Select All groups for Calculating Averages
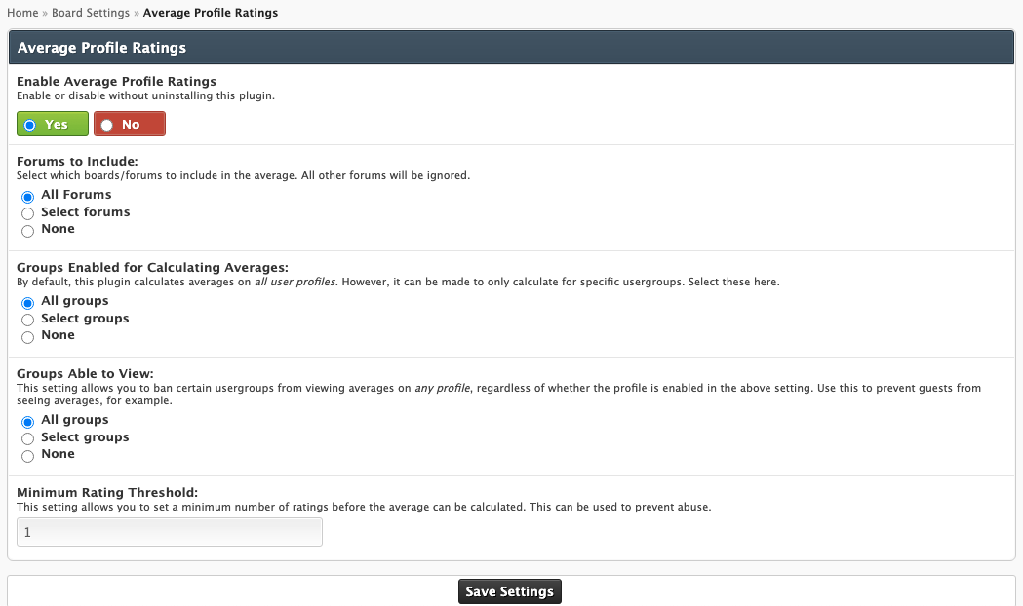Viewport: 1023px width, 606px height. pos(28,303)
